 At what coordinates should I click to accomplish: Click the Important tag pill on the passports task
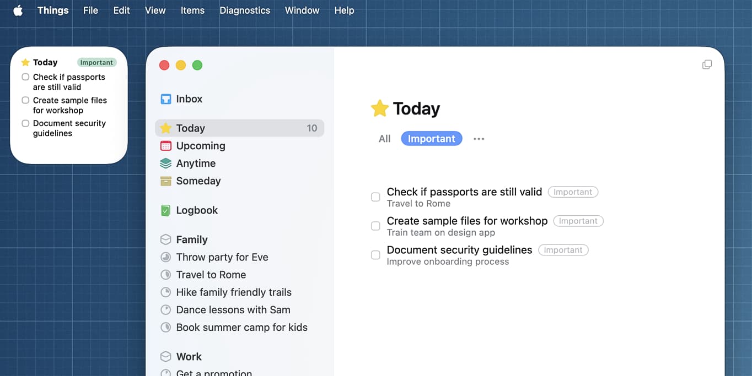pyautogui.click(x=572, y=192)
